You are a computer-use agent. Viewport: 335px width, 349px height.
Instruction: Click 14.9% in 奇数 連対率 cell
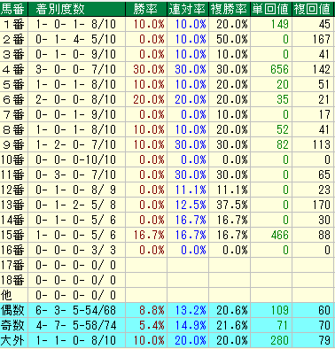[x=191, y=325]
